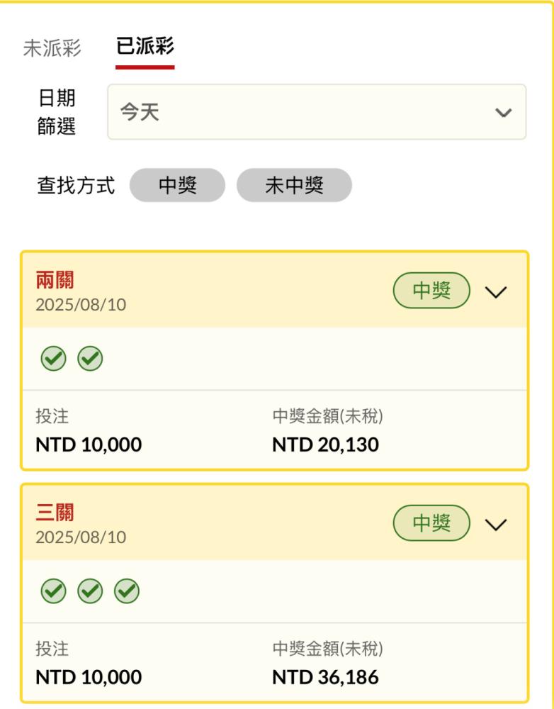Click second green checkmark in 三關 card

tap(90, 591)
